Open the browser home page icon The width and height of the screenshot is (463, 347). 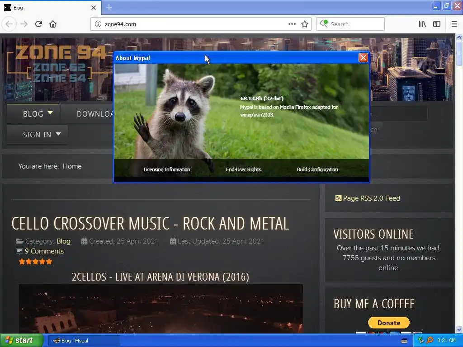[x=53, y=24]
